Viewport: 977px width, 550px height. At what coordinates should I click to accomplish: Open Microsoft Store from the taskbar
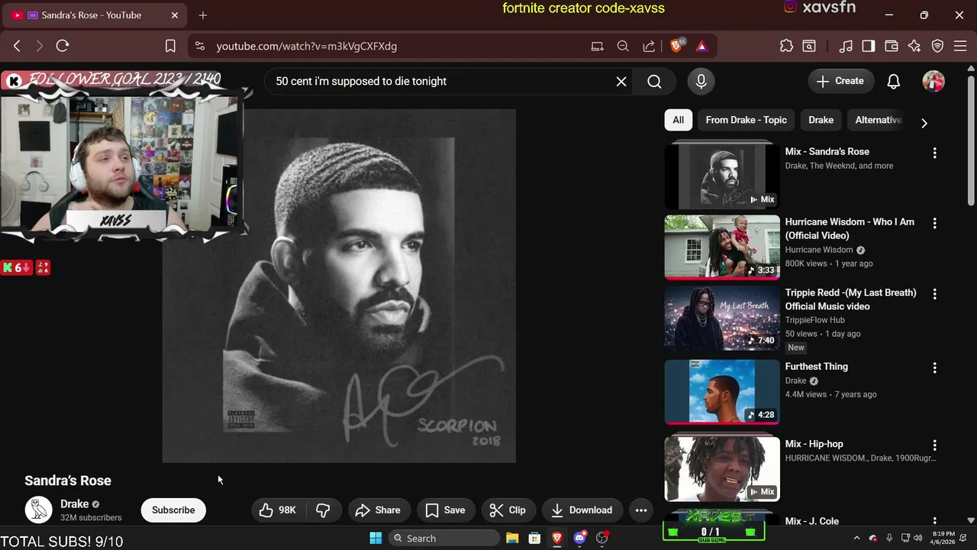(x=534, y=538)
